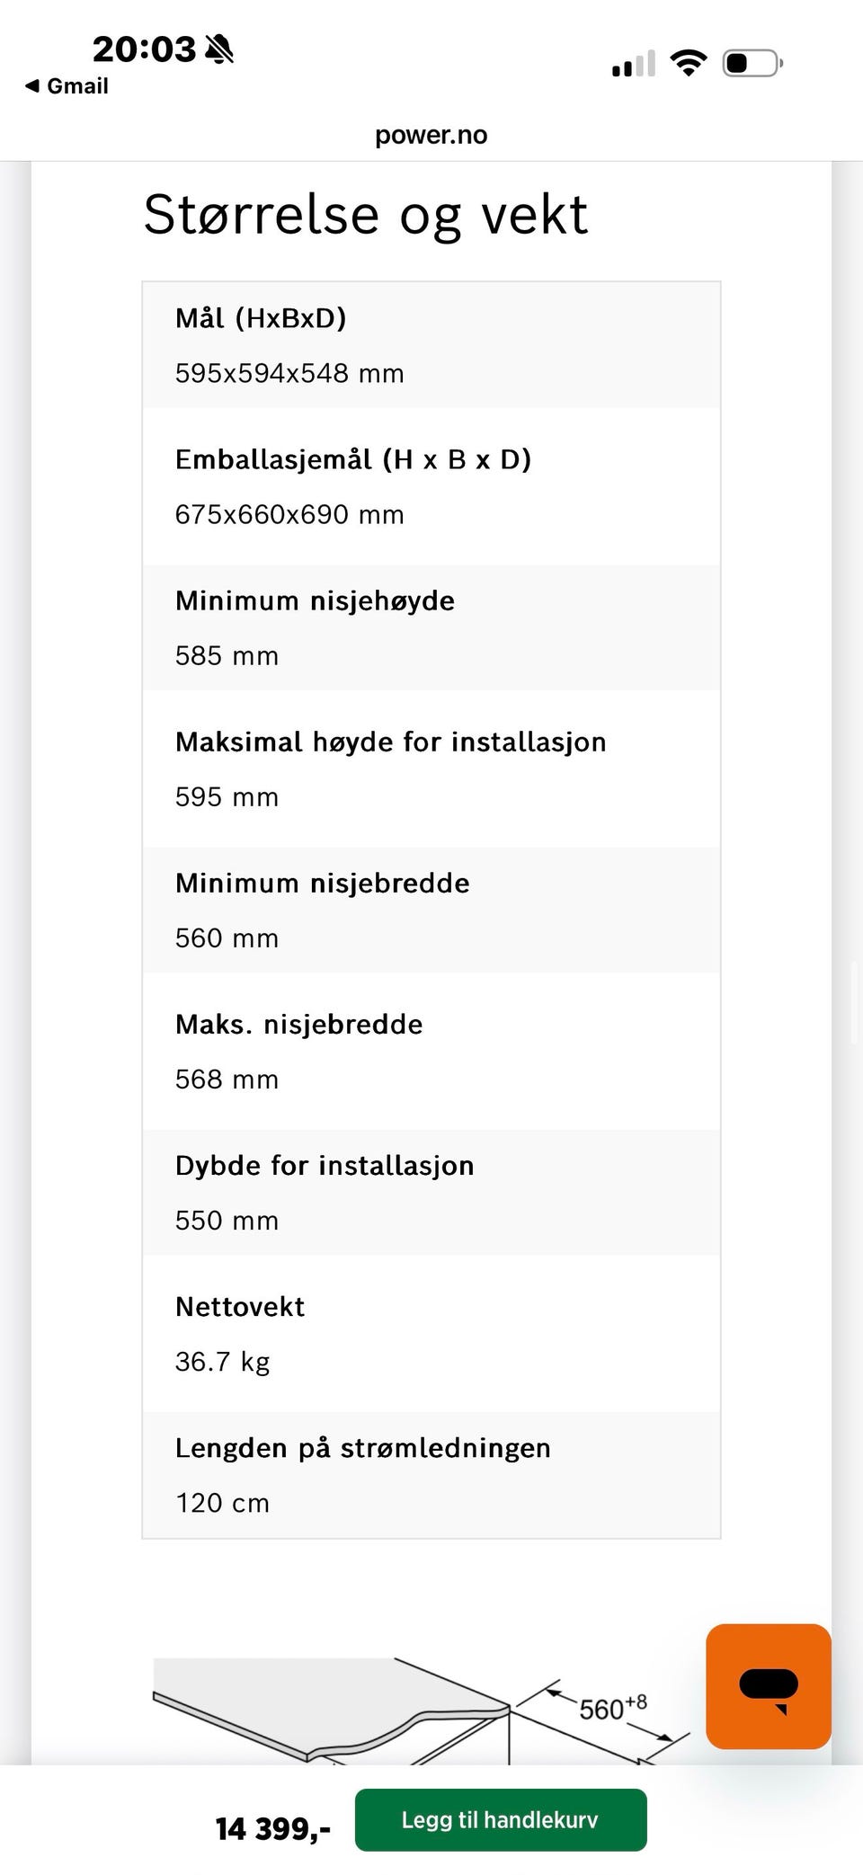The height and width of the screenshot is (1875, 863).
Task: Tap the Nettovekt 36.7 kg row
Action: pos(431,1333)
